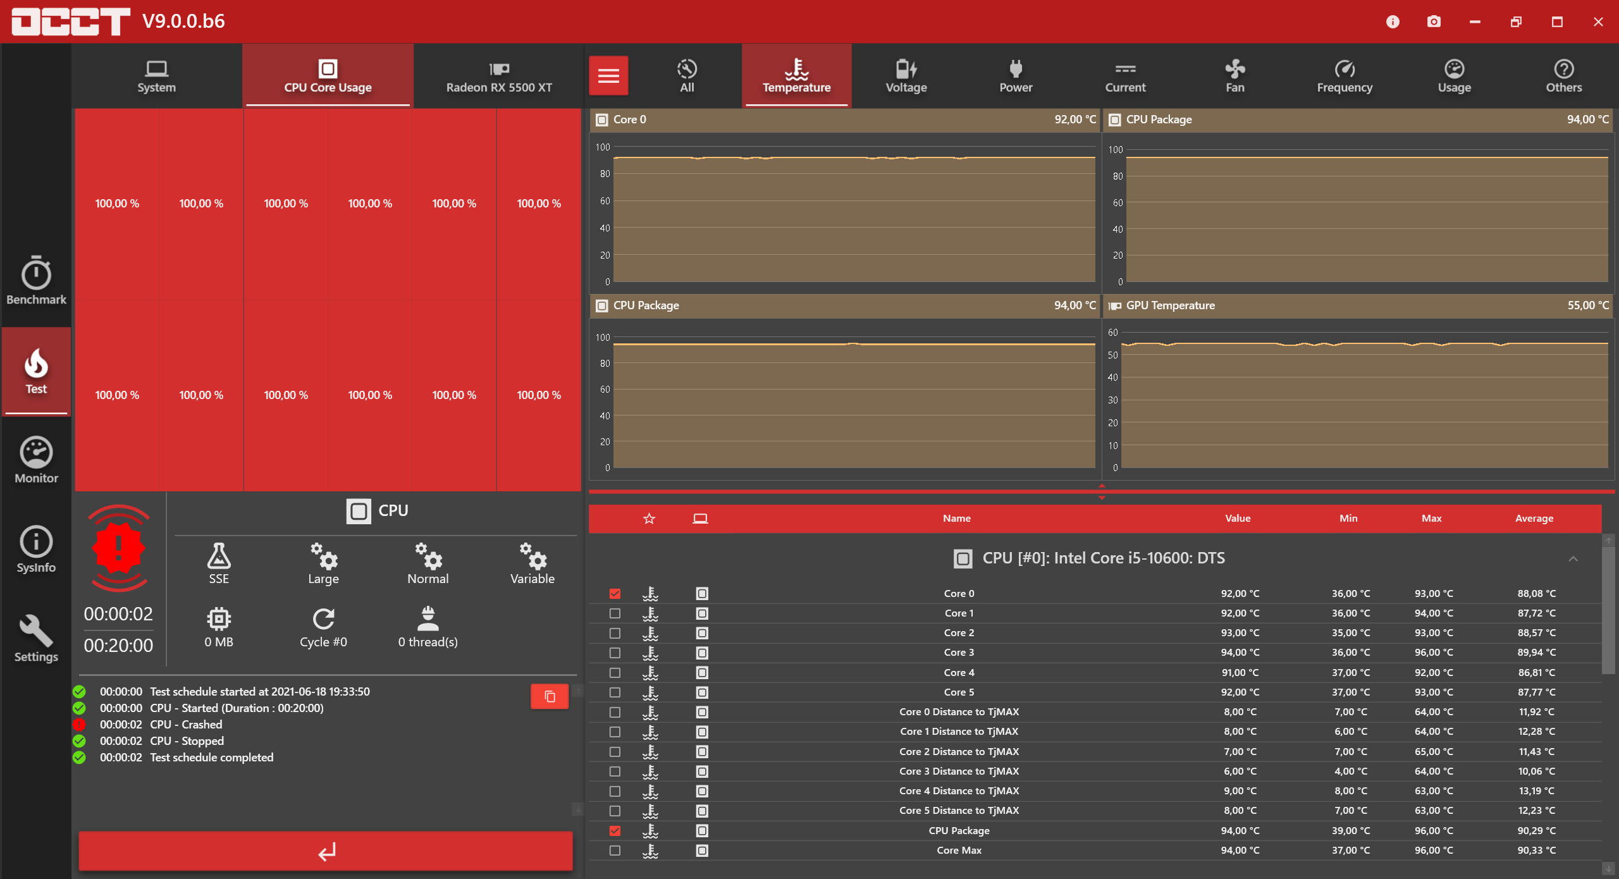Enable the Core 3 graph checkbox
The height and width of the screenshot is (879, 1619).
point(615,653)
